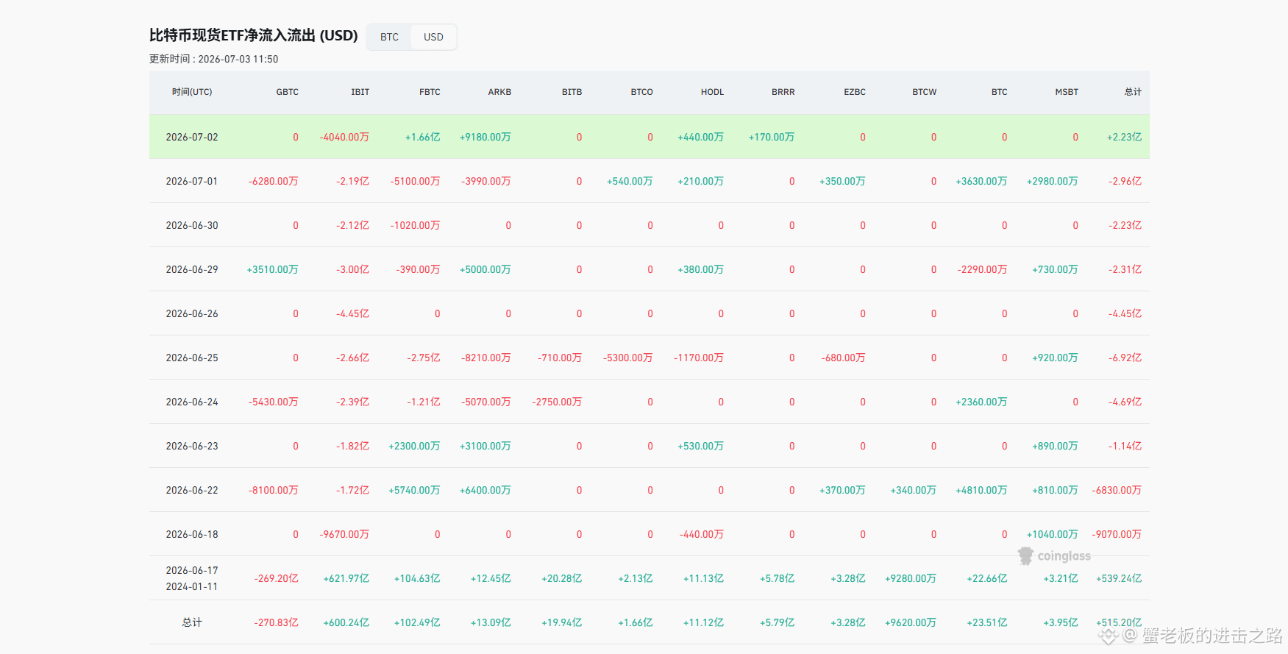
Task: Click the BTC value +2360.00万
Action: (x=981, y=402)
